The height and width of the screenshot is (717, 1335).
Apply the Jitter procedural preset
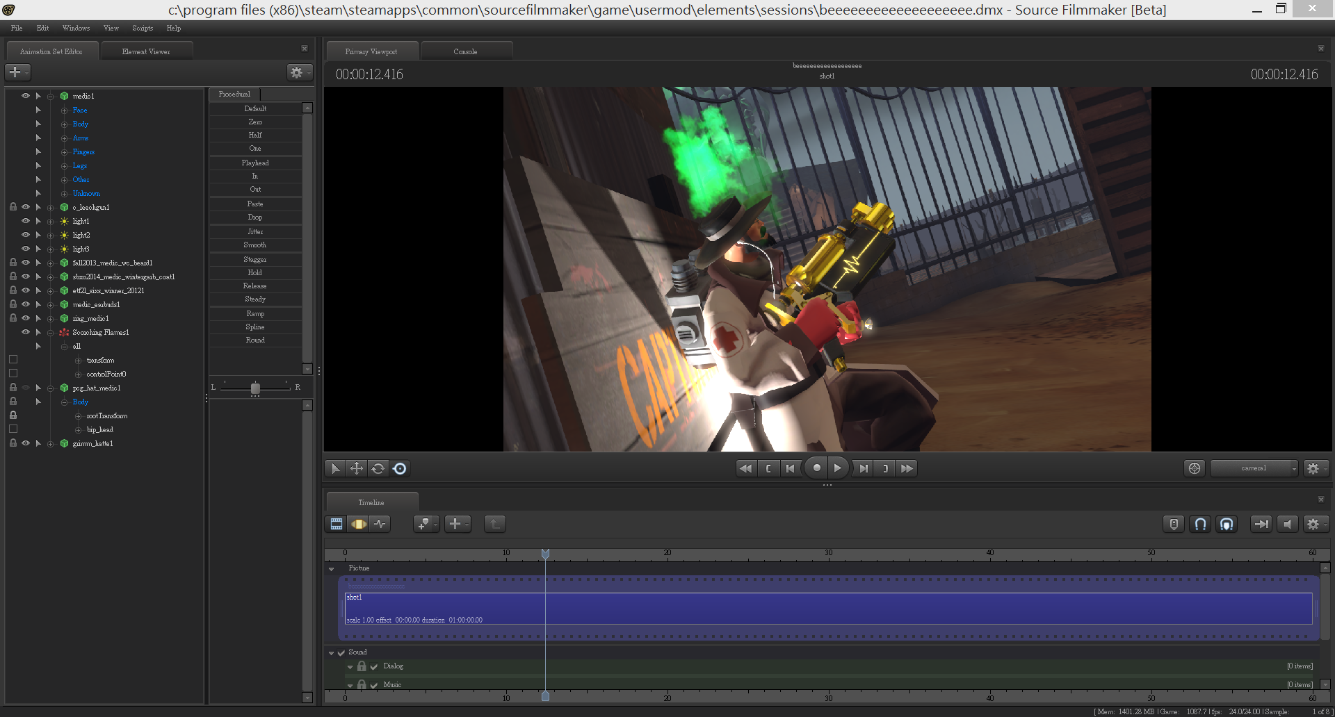point(255,232)
